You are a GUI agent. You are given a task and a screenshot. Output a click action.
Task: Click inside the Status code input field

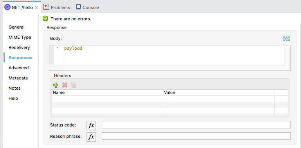point(196,125)
